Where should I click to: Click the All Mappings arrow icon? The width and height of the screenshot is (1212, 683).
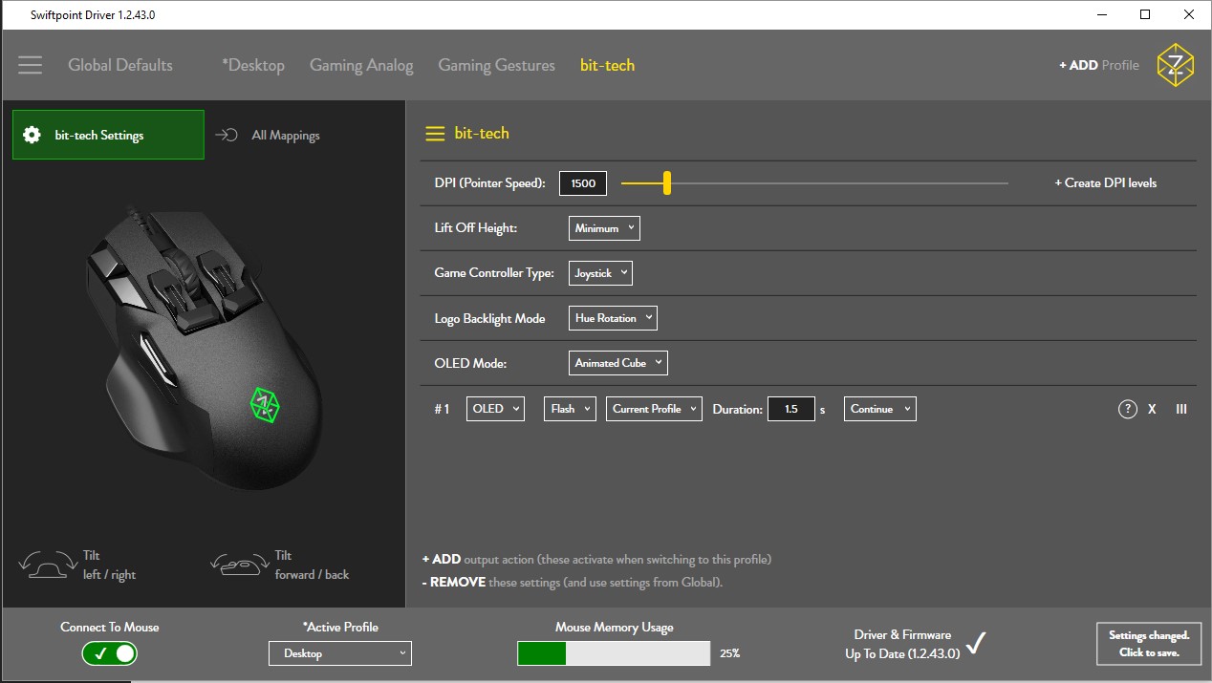tap(227, 135)
